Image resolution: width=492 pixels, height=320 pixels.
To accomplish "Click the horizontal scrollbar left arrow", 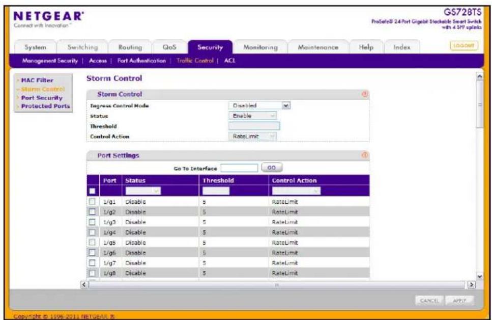I will click(84, 284).
